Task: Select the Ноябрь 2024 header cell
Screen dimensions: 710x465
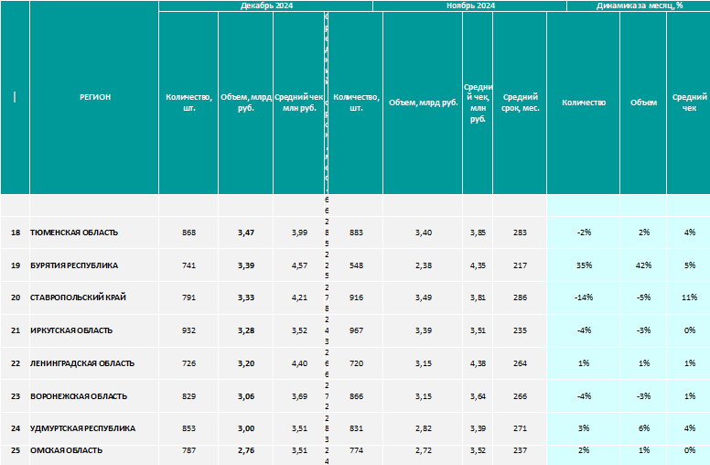Action: pos(470,5)
